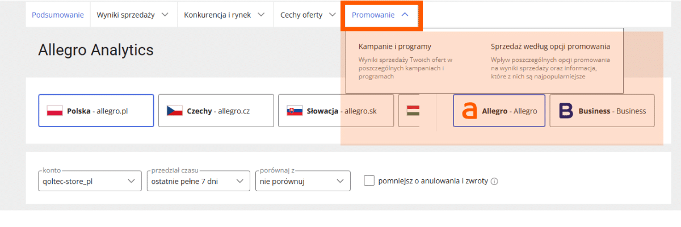
Task: Select Kampanie i programy menu entry
Action: pyautogui.click(x=395, y=47)
